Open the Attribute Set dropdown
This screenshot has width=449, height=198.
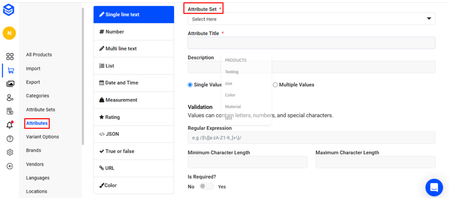point(311,19)
